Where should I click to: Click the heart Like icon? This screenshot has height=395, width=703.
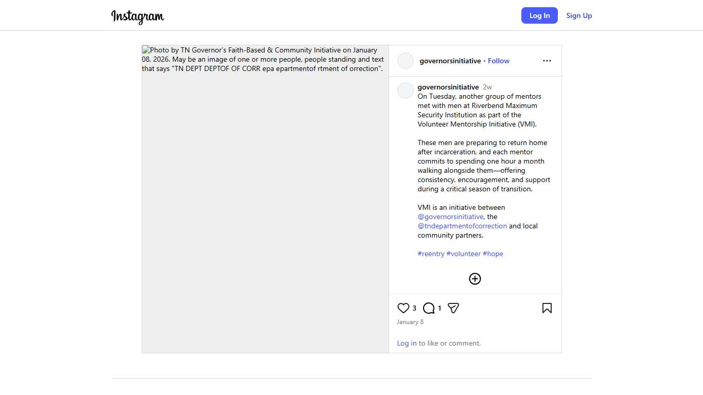(x=403, y=308)
